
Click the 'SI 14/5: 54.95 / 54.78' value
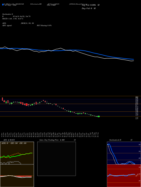22,16
